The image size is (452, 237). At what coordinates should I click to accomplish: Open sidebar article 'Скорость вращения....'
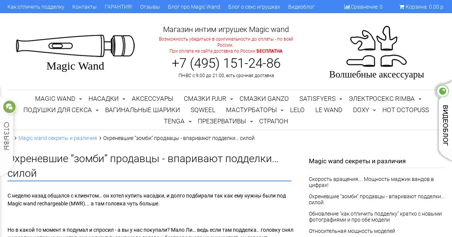[x=371, y=182]
